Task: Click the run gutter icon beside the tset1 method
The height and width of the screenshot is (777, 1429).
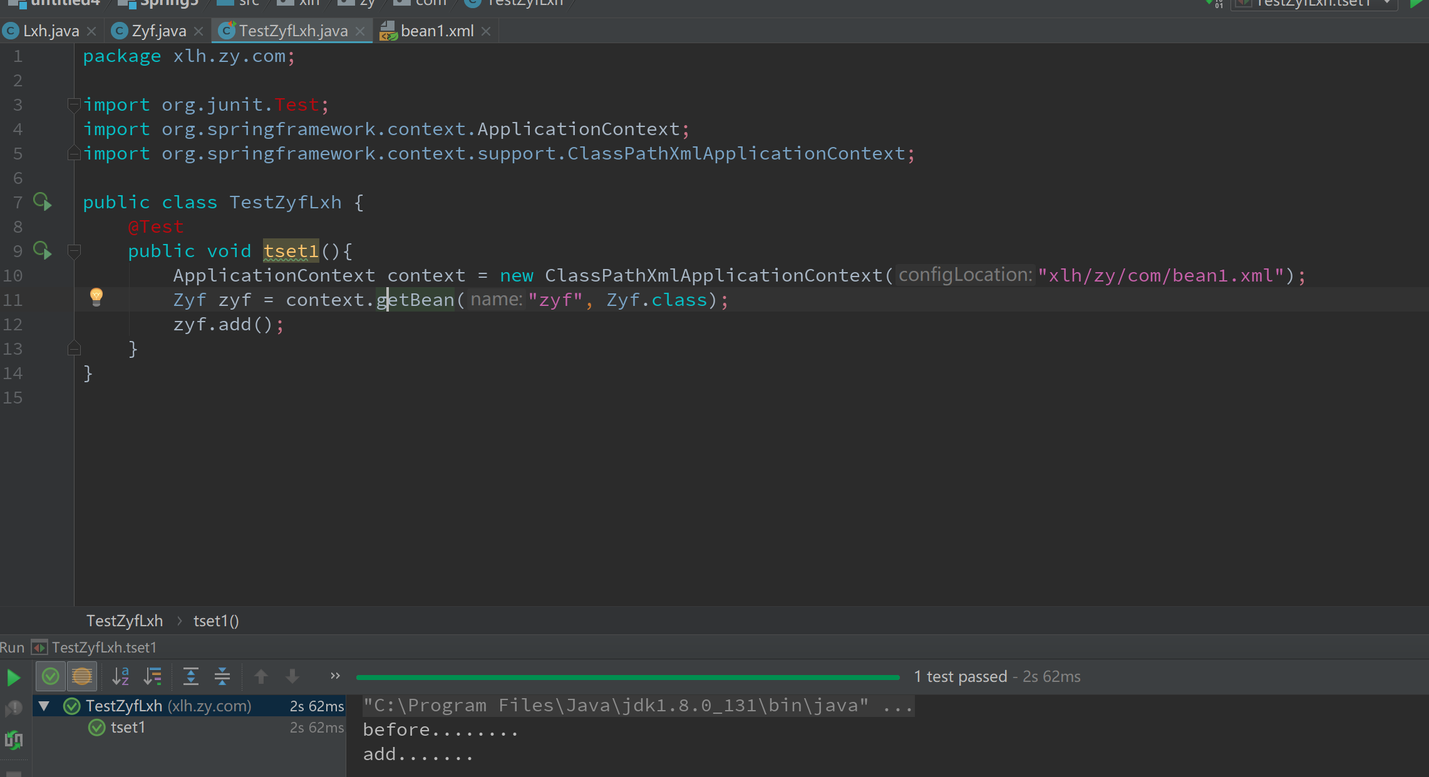Action: click(43, 251)
